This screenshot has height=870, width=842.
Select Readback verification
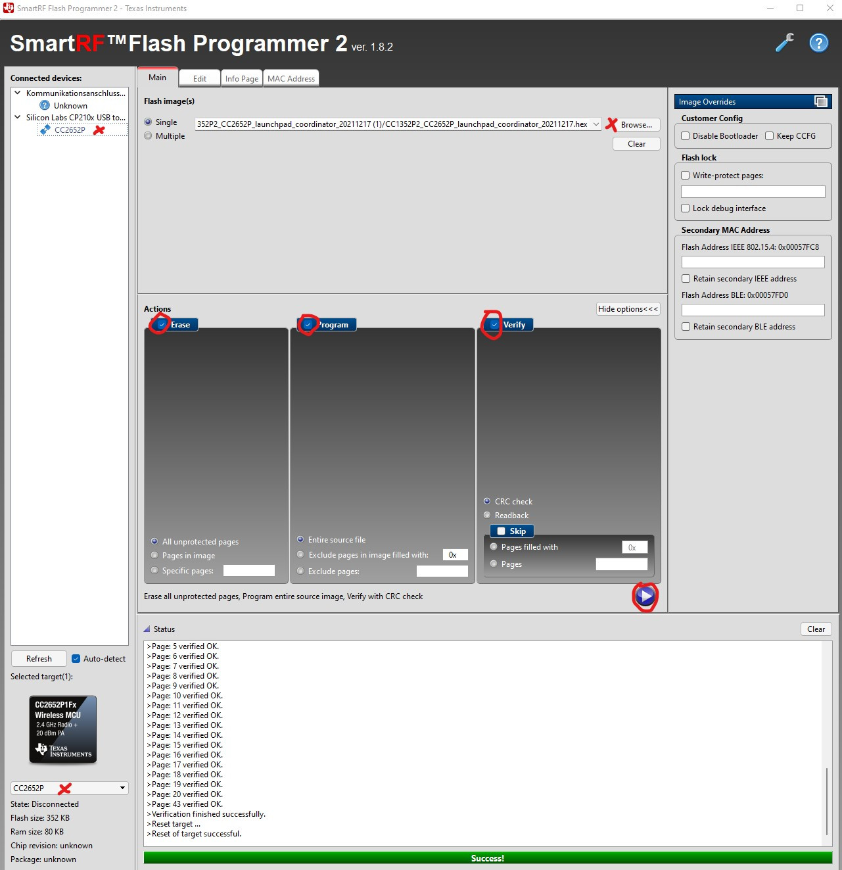tap(487, 516)
